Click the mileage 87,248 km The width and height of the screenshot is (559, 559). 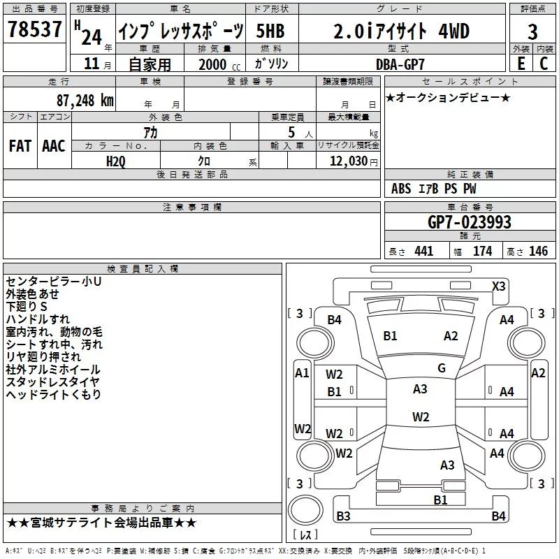coord(85,100)
